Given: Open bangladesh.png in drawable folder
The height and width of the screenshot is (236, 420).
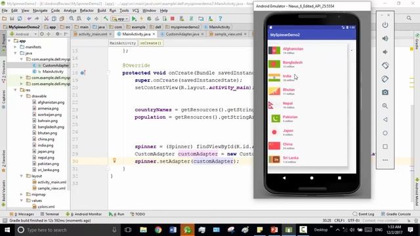Looking at the screenshot, I should (51, 127).
